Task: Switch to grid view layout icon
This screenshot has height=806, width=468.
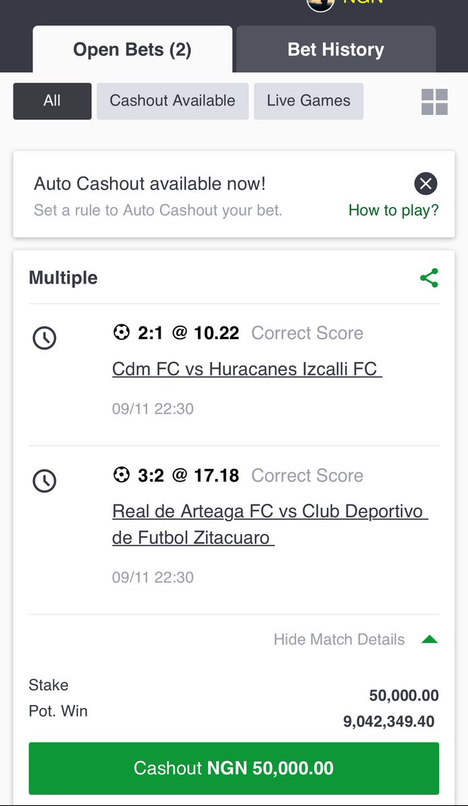Action: click(x=434, y=102)
